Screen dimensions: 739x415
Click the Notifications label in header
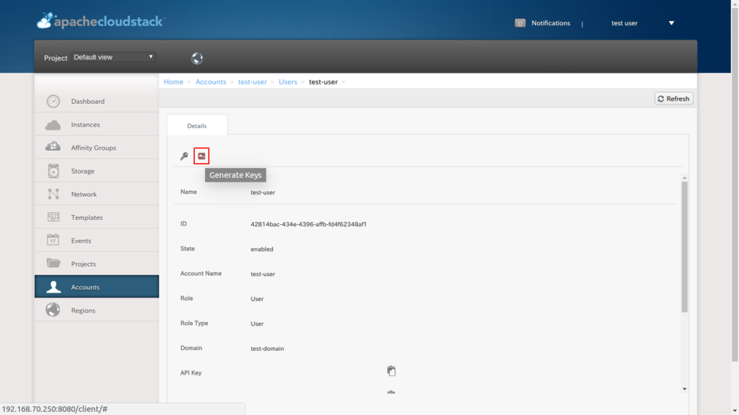(x=551, y=23)
